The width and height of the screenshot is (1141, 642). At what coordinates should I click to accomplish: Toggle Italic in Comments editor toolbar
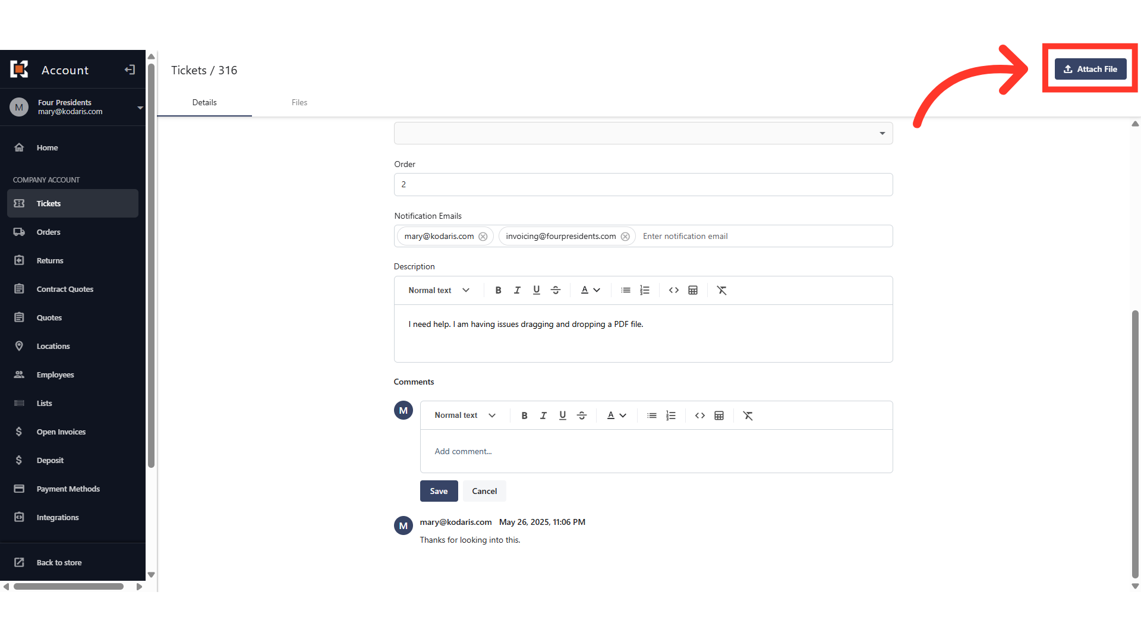[x=543, y=416]
